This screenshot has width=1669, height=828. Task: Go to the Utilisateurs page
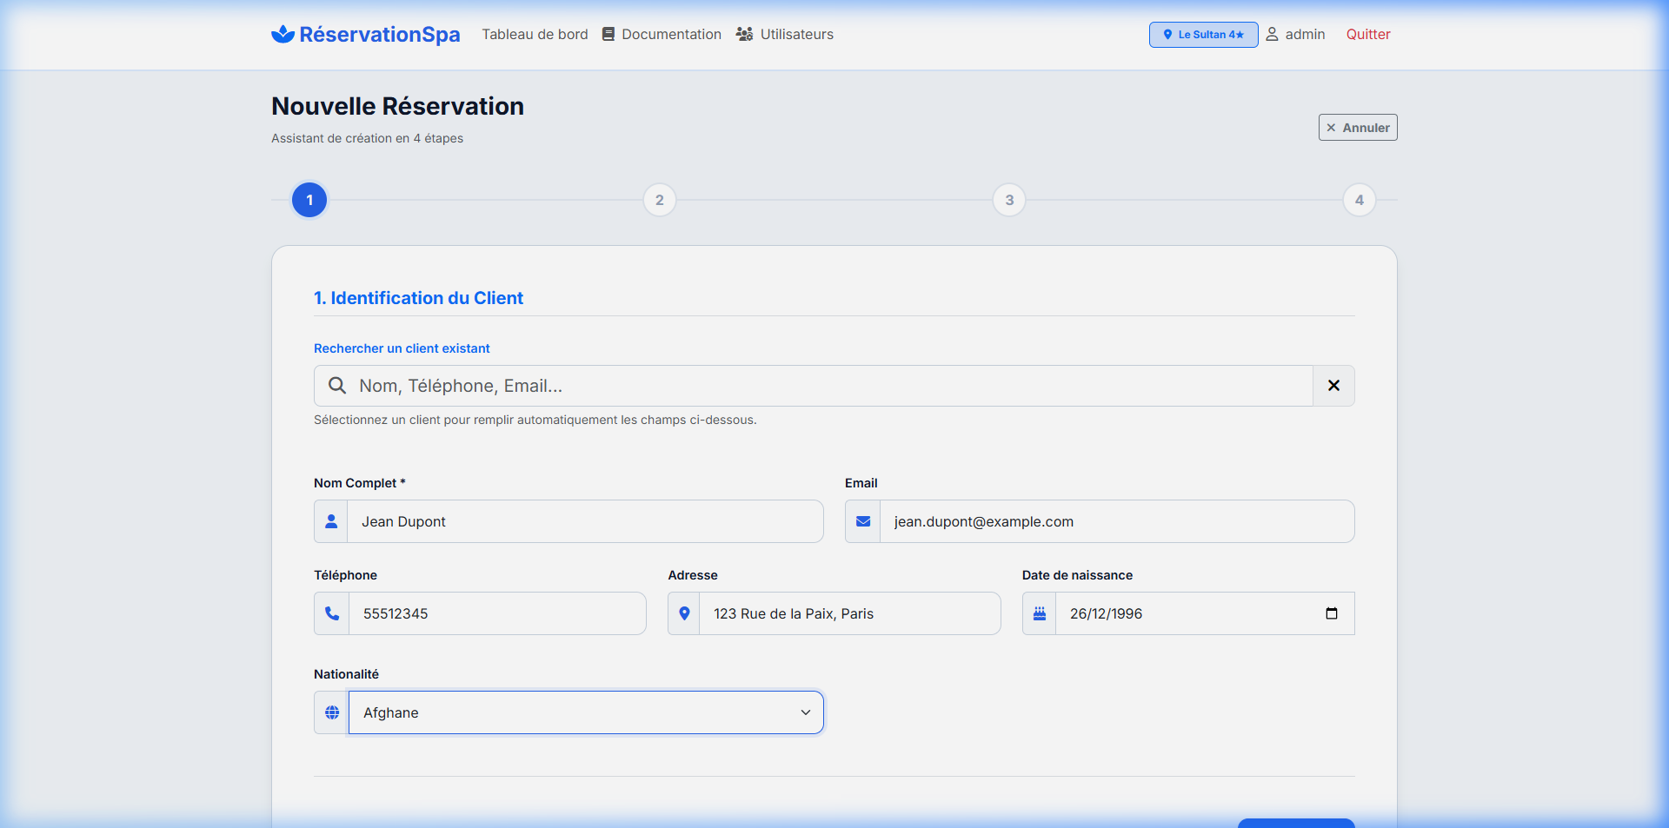(785, 34)
